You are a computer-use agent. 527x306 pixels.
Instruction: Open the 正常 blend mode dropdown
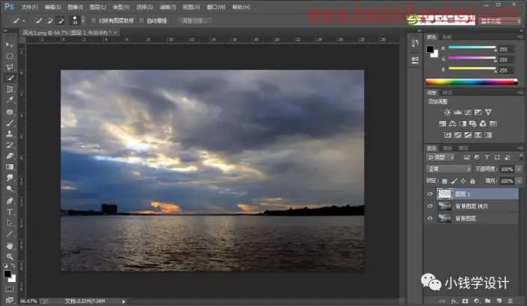[449, 169]
